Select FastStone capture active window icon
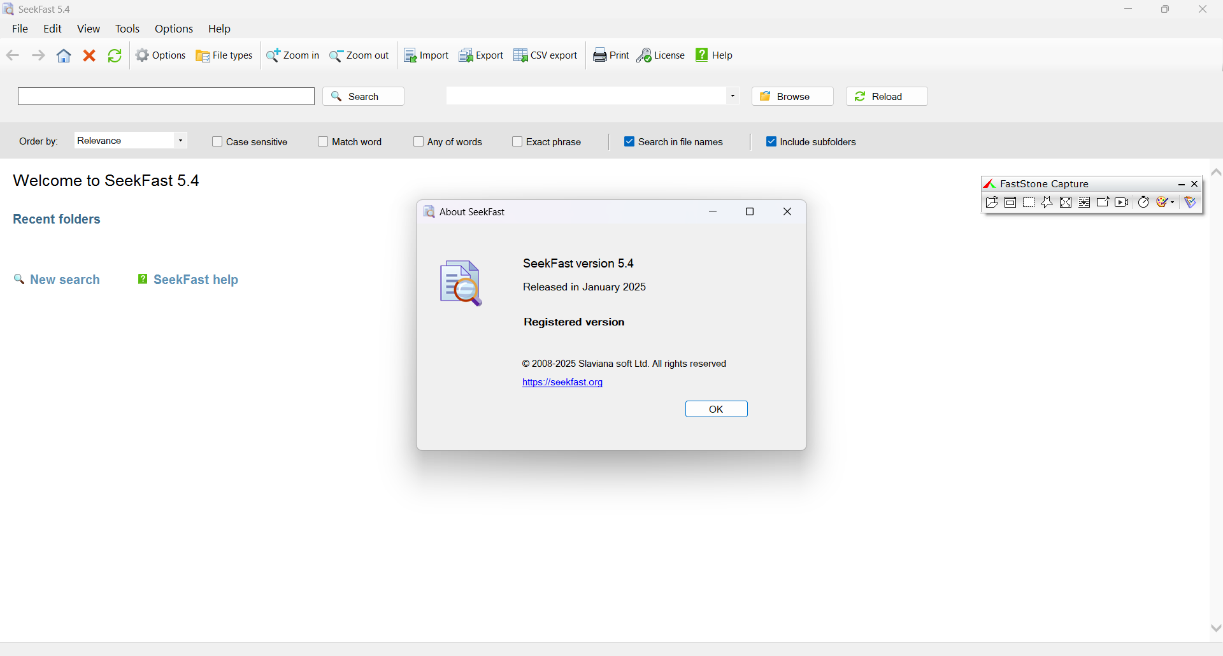Image resolution: width=1223 pixels, height=656 pixels. [x=1010, y=203]
